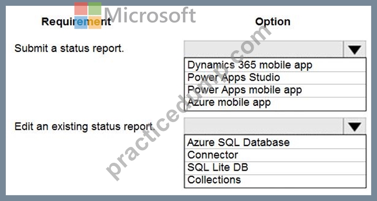Select the Dynamics 365 mobile app option

coord(275,65)
